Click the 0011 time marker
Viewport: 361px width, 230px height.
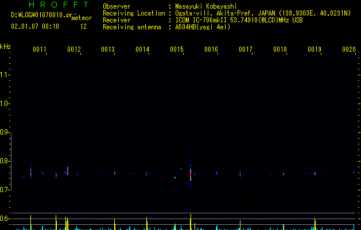pyautogui.click(x=40, y=49)
